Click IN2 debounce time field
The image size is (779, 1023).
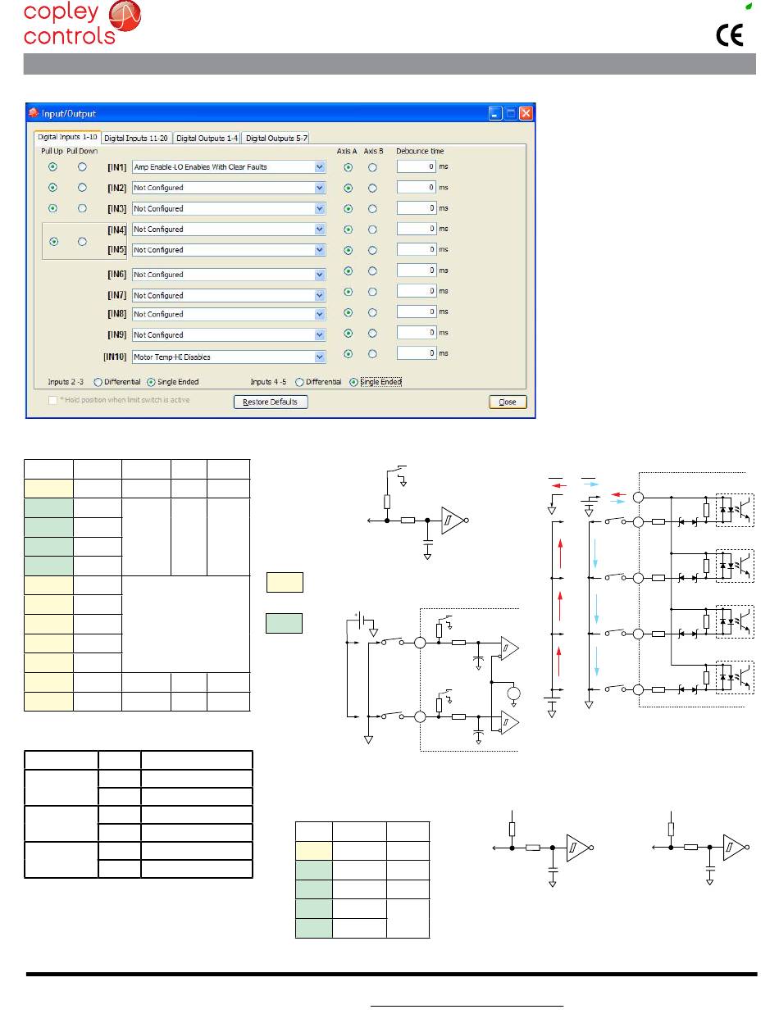(417, 187)
